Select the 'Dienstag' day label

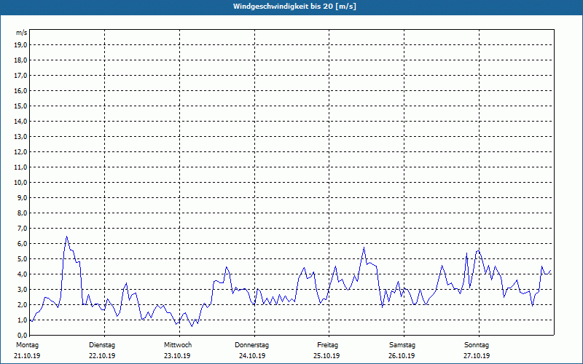coord(102,345)
